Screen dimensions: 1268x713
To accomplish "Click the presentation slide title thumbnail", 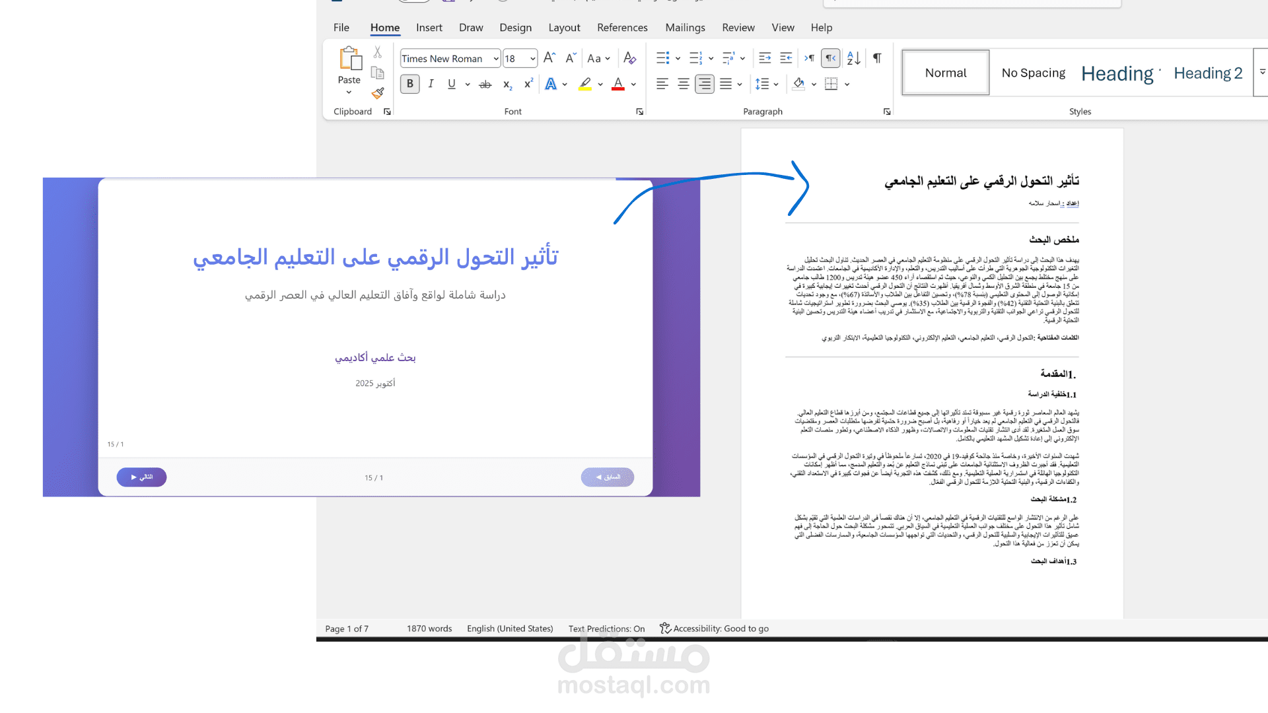I will tap(375, 257).
